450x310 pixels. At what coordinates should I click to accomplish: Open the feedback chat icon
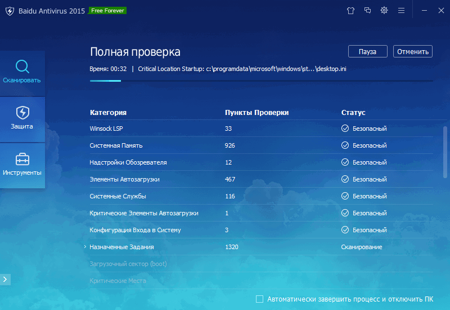coord(367,11)
